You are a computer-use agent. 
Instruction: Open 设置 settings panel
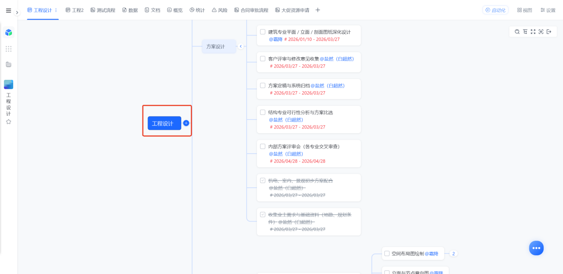coord(548,10)
